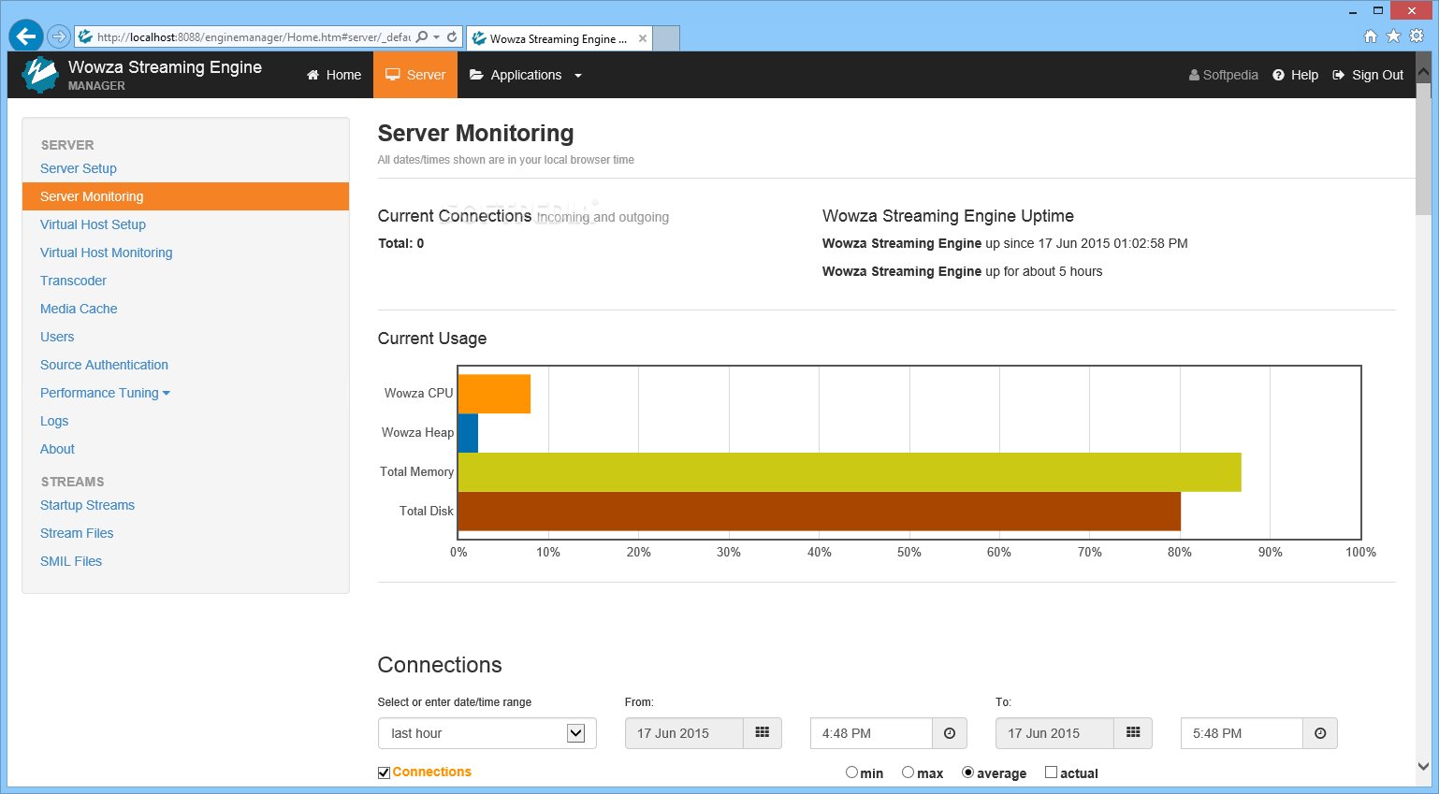Select the min radio button
1439x794 pixels.
(x=851, y=772)
